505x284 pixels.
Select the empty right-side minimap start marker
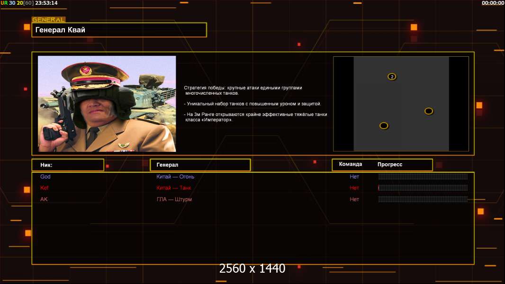click(x=429, y=111)
